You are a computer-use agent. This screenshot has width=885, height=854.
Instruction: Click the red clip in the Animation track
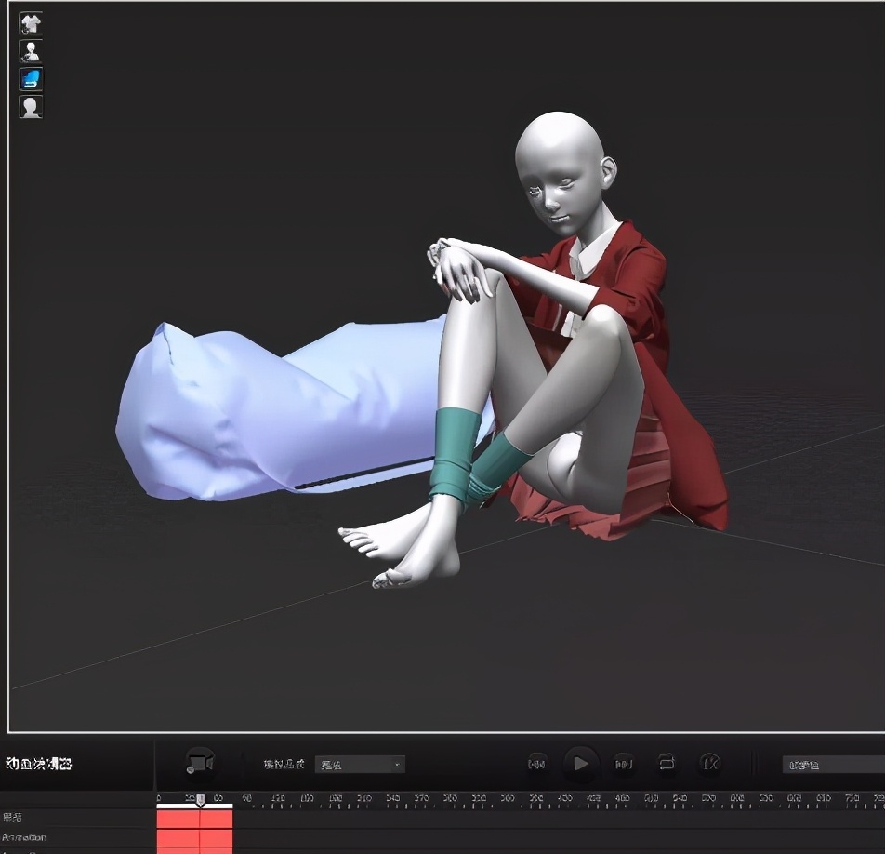pos(193,837)
